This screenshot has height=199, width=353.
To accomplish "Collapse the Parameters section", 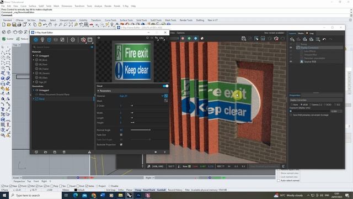I will [98, 91].
